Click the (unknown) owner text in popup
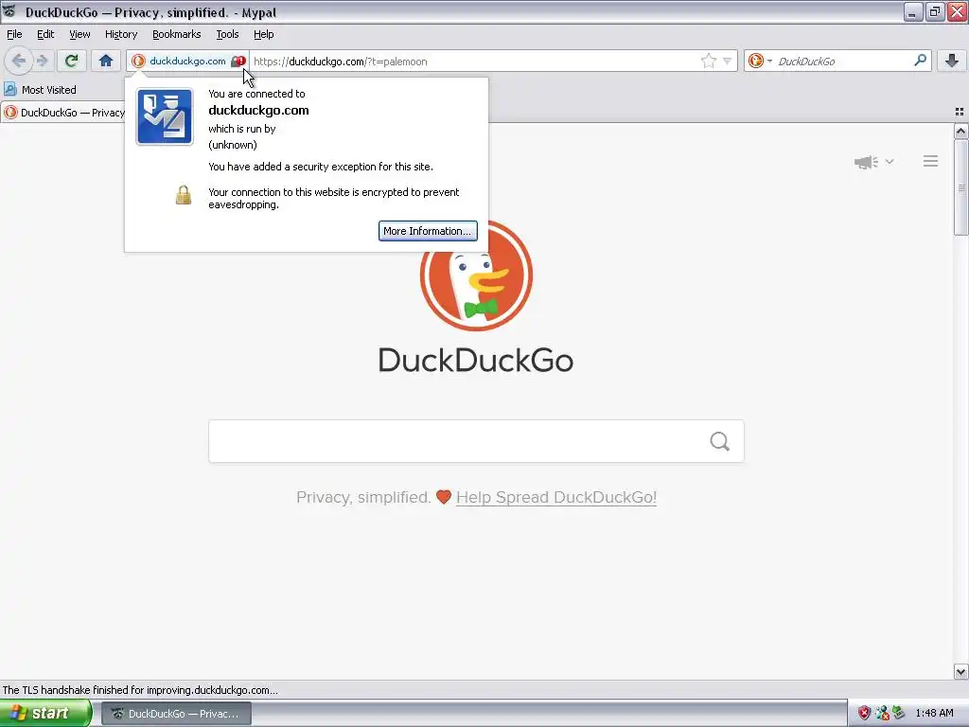The image size is (969, 727). (x=233, y=145)
